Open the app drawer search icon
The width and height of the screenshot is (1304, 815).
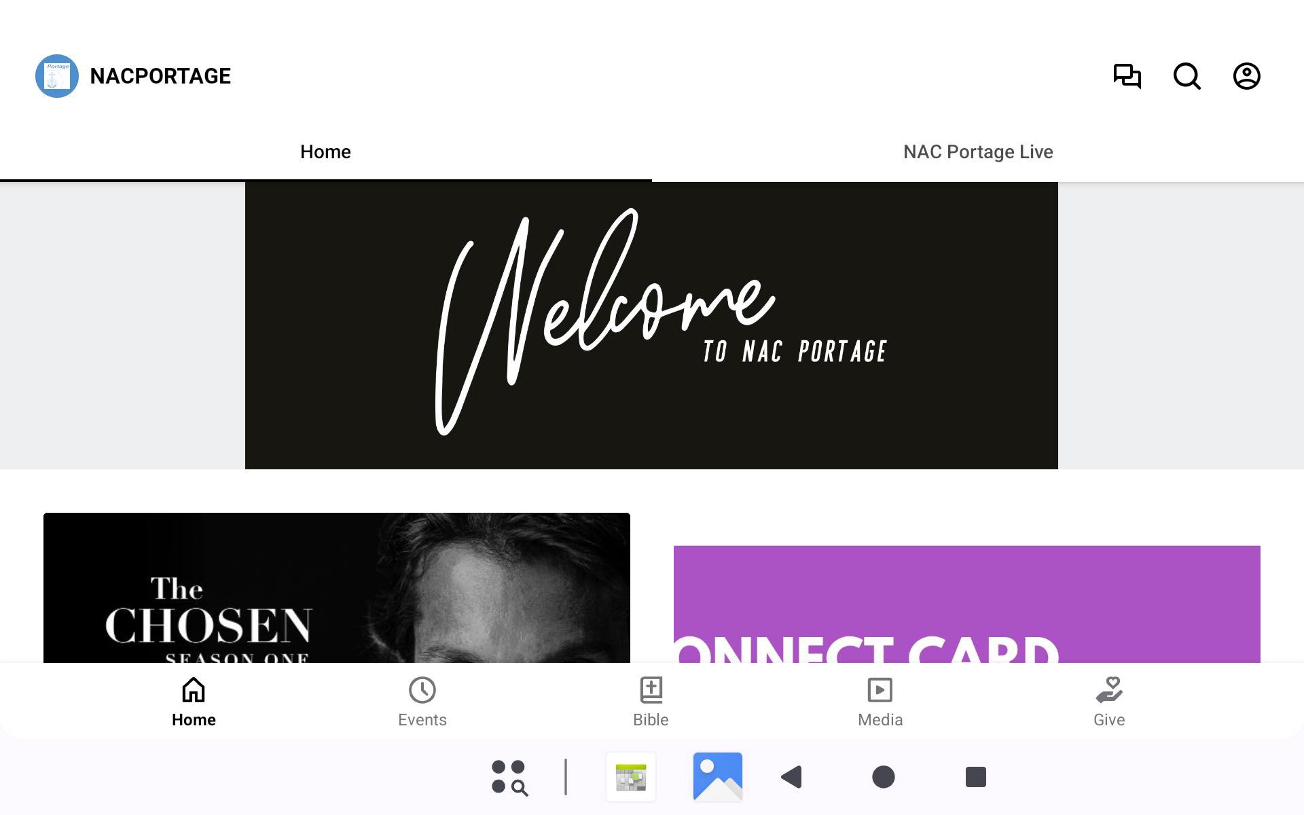[x=509, y=777]
